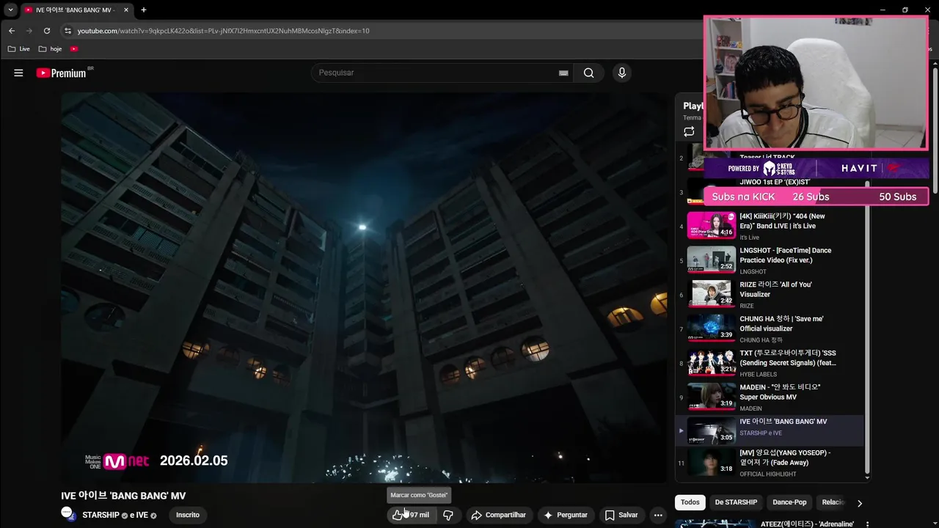Like the video with thumbs-up
Screen dimensions: 939x528
pyautogui.click(x=397, y=515)
